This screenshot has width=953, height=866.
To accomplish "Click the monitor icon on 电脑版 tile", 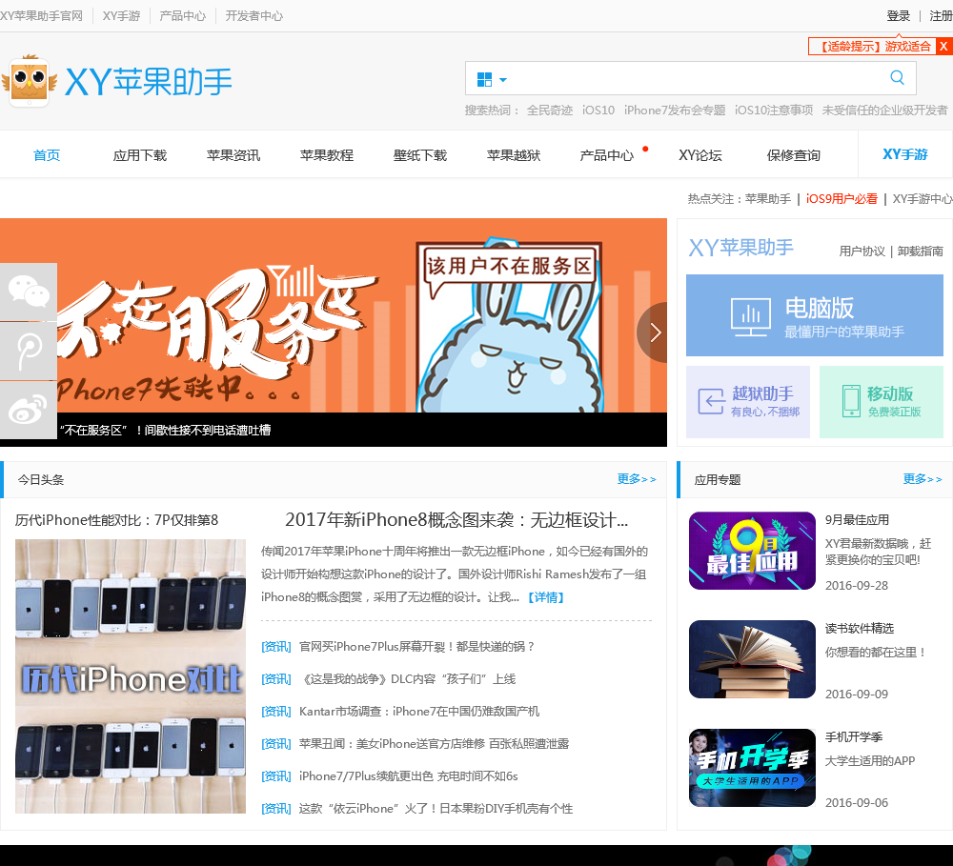I will (751, 316).
